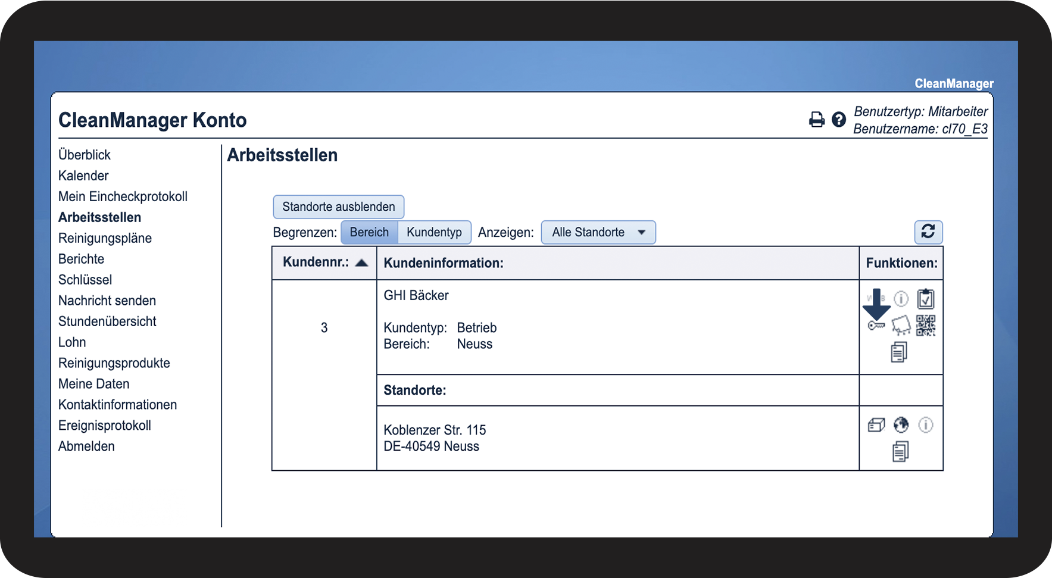Open Reinigungspläne from the sidebar
Viewport: 1052px width, 578px height.
[105, 238]
